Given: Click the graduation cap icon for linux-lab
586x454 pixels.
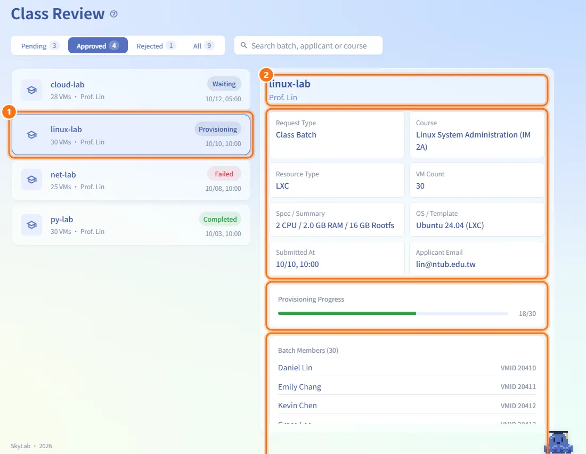Looking at the screenshot, I should pyautogui.click(x=32, y=135).
